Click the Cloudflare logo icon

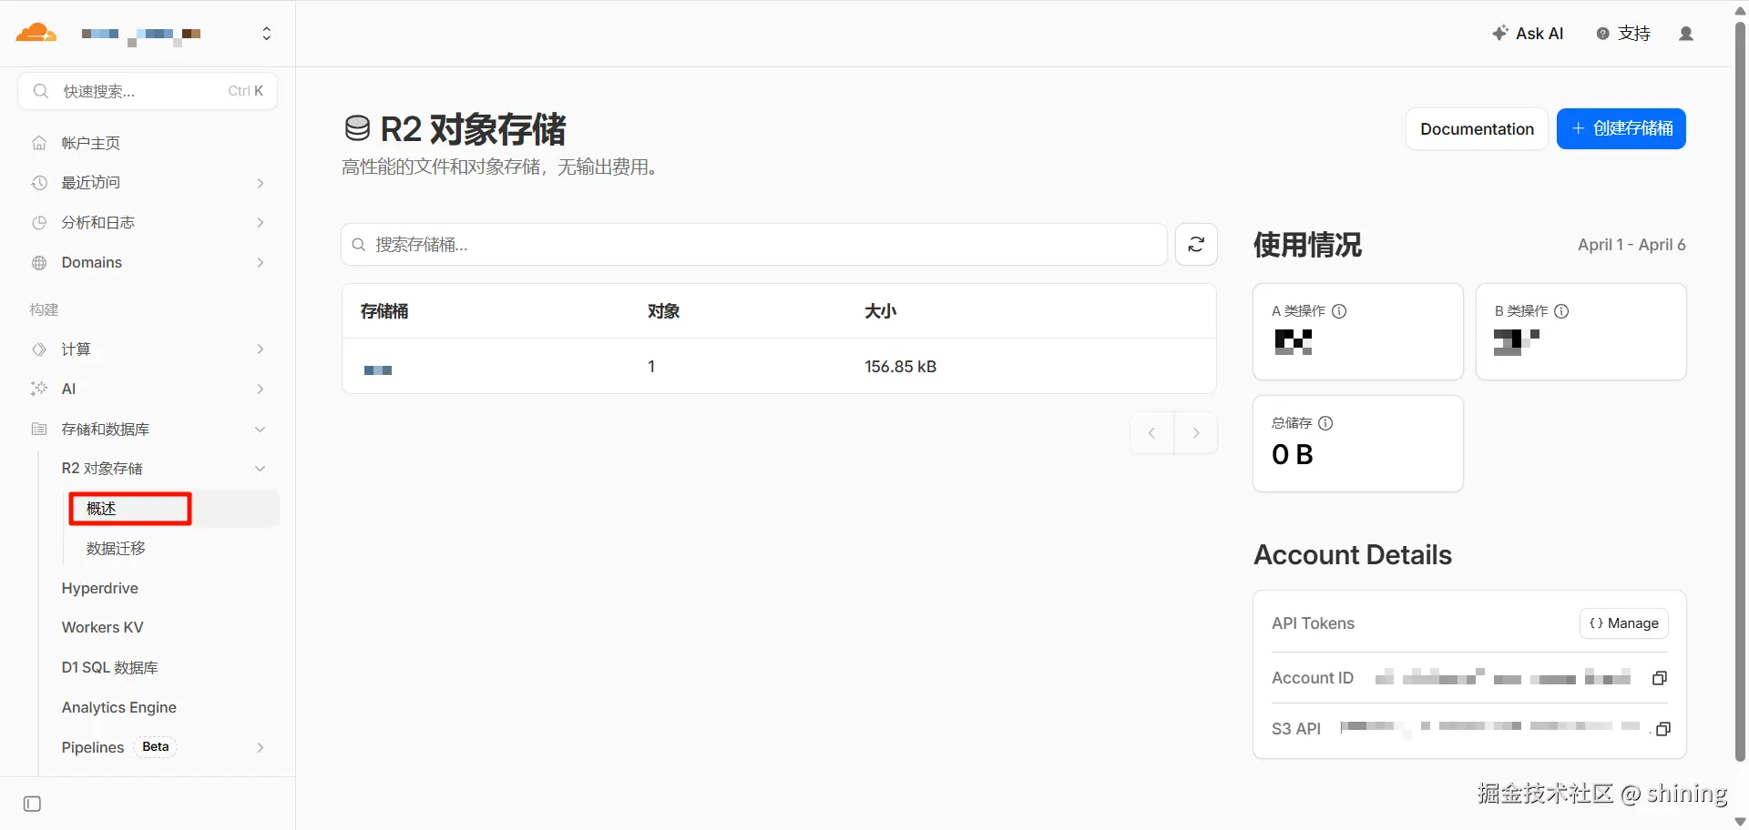coord(36,34)
